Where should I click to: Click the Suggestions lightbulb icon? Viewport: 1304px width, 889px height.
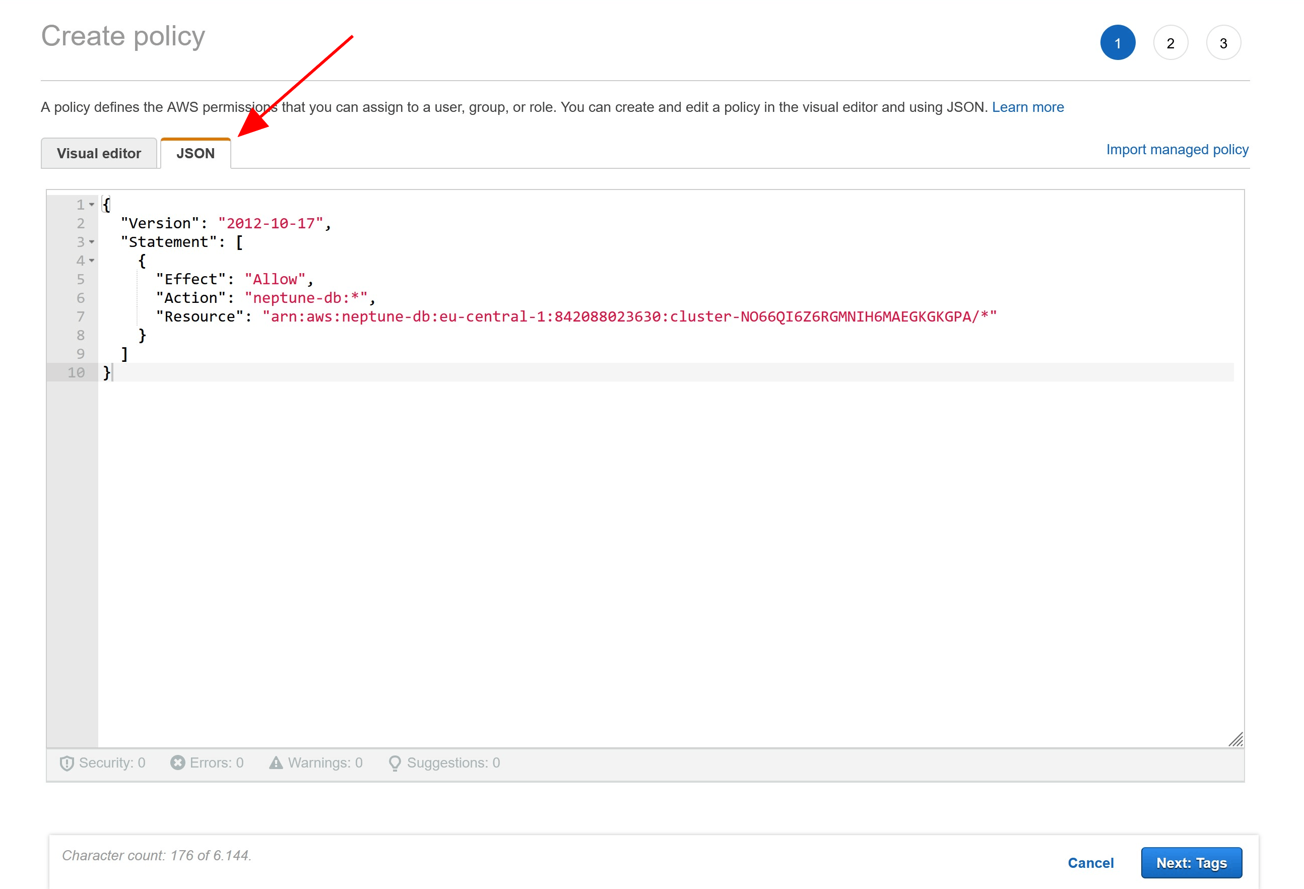click(395, 764)
